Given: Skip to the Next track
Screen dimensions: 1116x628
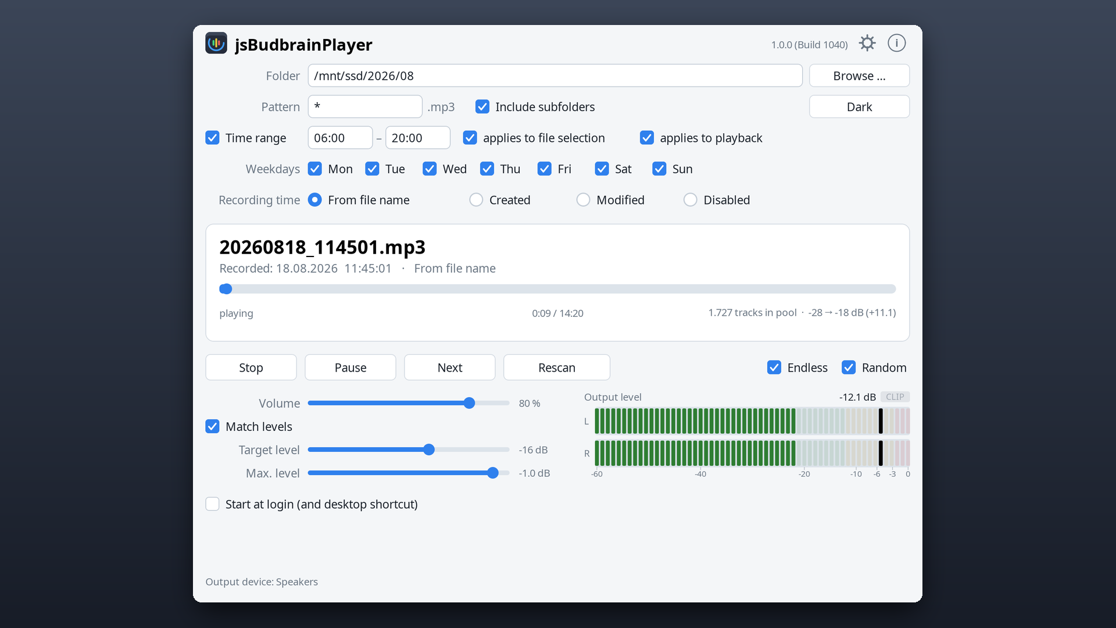Looking at the screenshot, I should (x=450, y=367).
